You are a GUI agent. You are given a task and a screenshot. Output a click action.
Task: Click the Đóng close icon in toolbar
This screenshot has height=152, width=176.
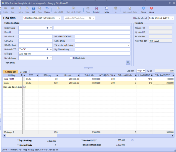[151, 9]
